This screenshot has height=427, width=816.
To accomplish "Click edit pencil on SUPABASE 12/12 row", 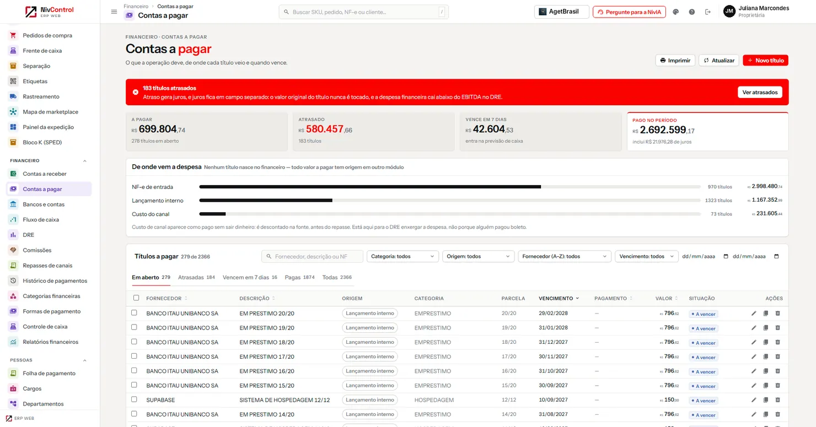I will (754, 400).
